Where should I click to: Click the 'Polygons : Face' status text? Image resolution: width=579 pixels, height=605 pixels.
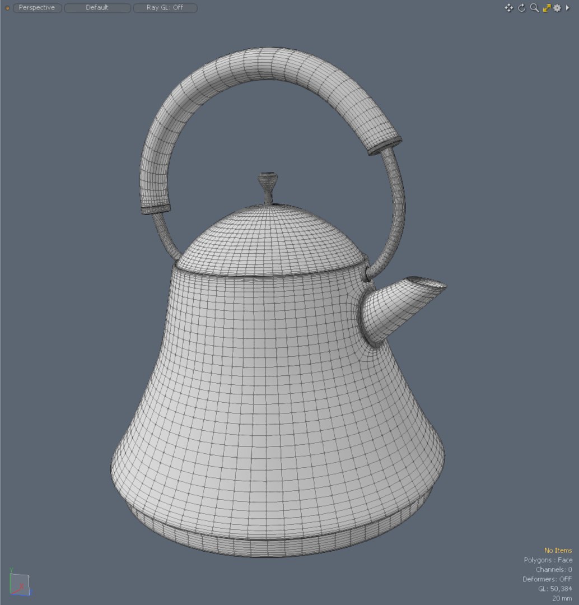coord(548,560)
